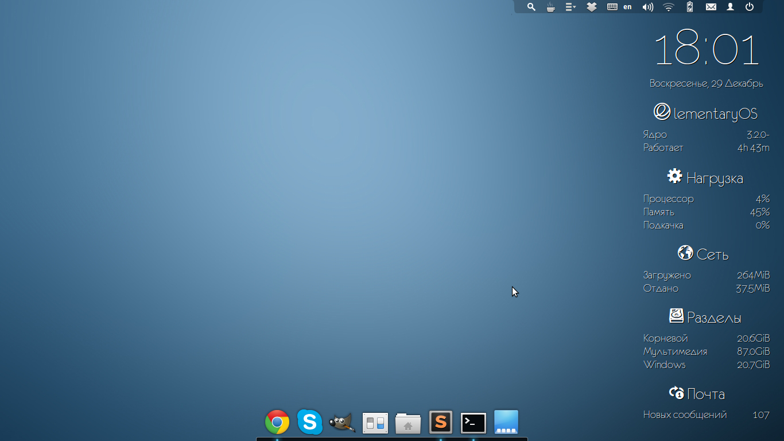Click the date 'Воскресенье, 29 Декабрь'
Screen dimensions: 784x441
[707, 83]
